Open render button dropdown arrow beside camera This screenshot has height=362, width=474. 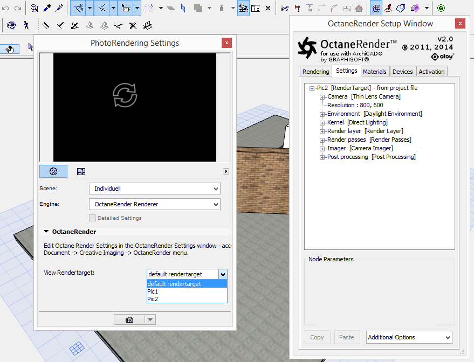click(x=150, y=319)
